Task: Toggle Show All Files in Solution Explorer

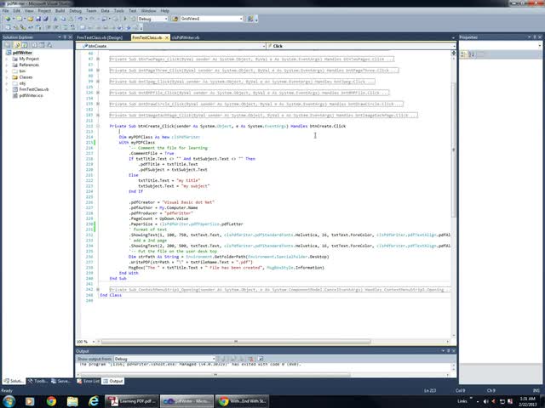Action: click(16, 45)
